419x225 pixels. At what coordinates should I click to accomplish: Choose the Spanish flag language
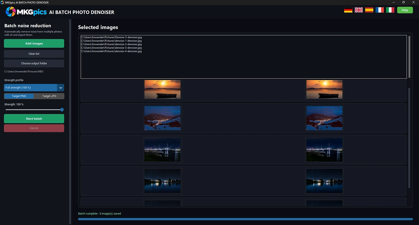click(369, 10)
